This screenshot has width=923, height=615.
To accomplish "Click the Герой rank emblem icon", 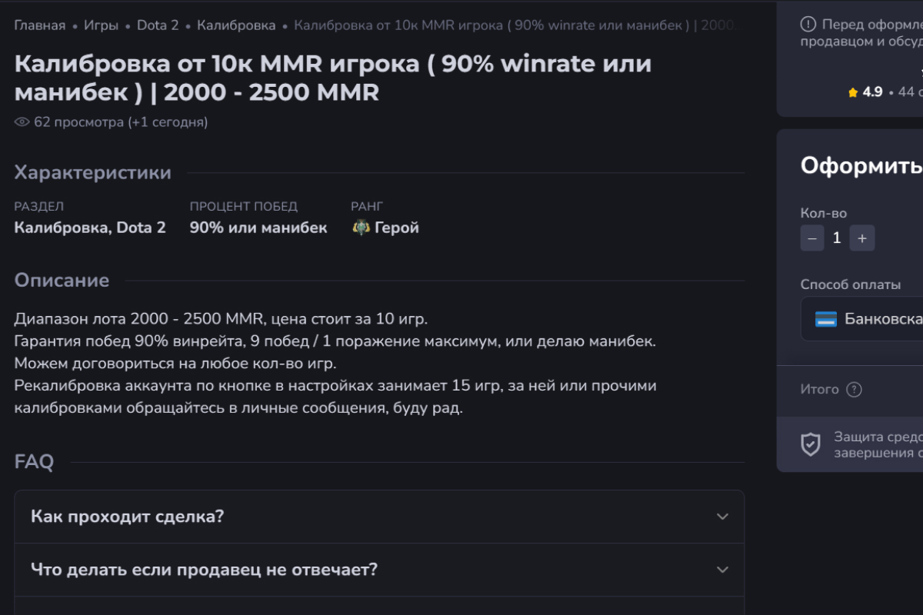I will pos(361,228).
